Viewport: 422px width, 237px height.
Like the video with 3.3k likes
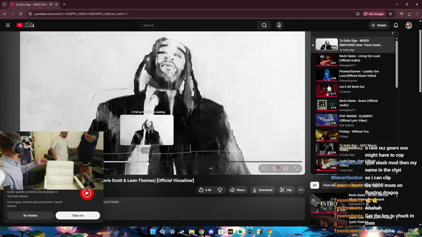click(x=205, y=190)
